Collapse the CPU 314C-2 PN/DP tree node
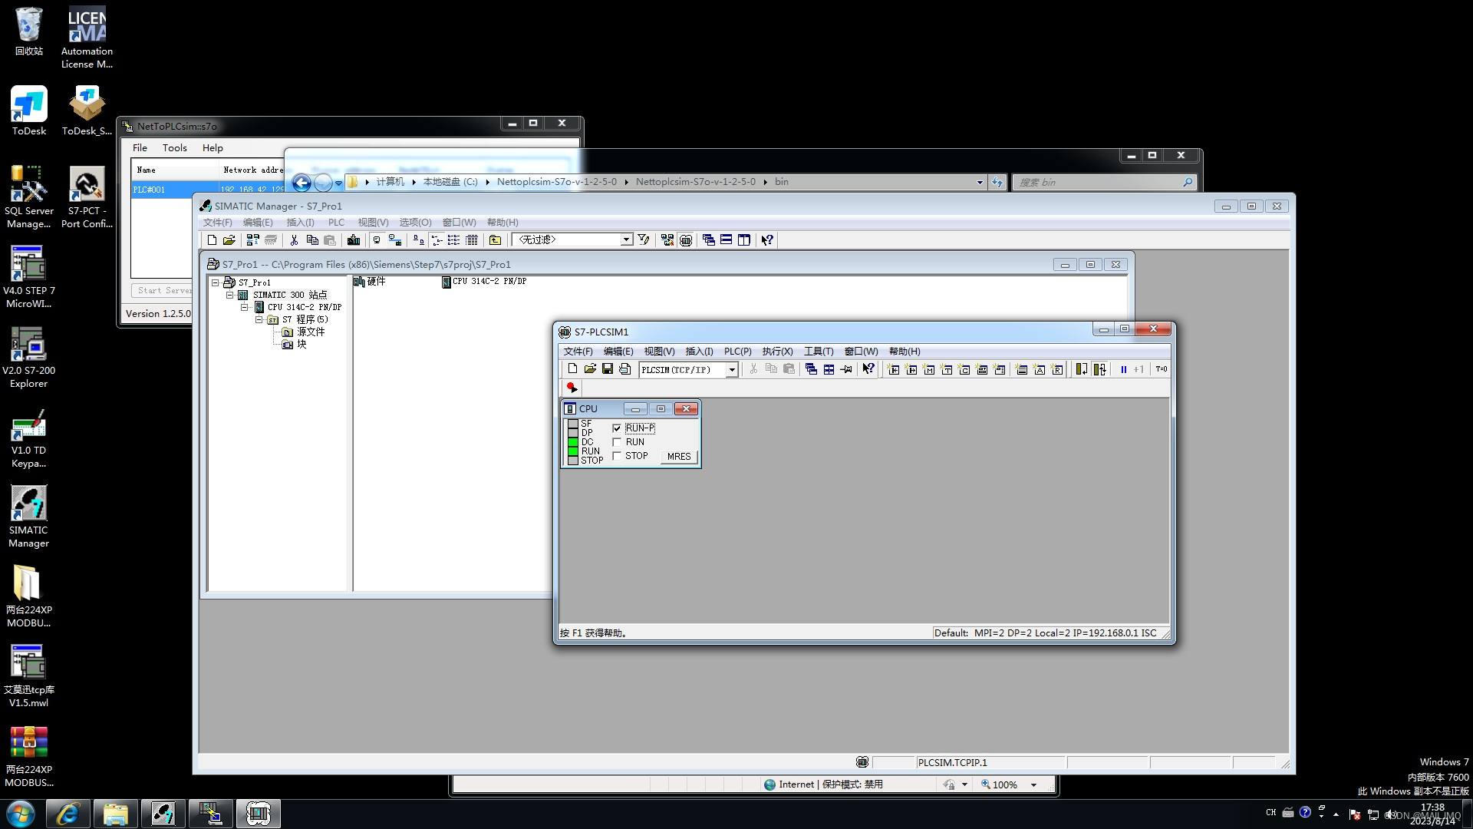 pyautogui.click(x=245, y=307)
